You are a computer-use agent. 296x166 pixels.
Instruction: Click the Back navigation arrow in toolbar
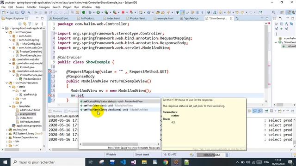[242, 12]
